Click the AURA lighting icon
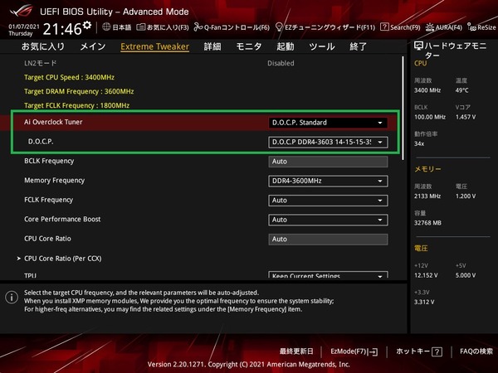 tap(430, 27)
